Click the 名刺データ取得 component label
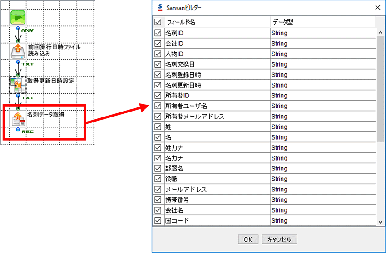 [46, 114]
